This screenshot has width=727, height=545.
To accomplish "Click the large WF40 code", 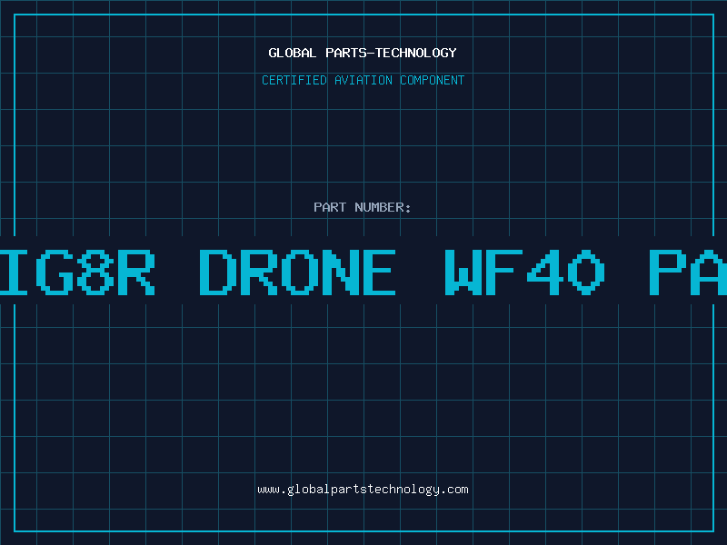I will [x=525, y=272].
